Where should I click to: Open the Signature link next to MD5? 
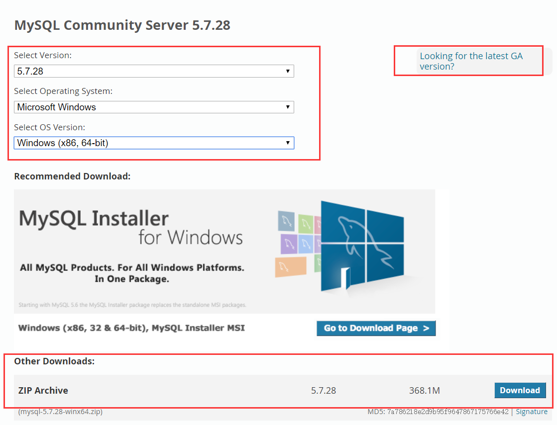[x=532, y=412]
